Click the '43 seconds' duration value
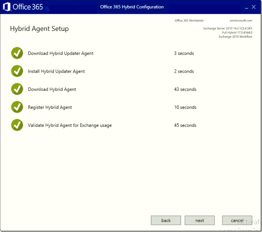262x232 pixels. coord(185,89)
